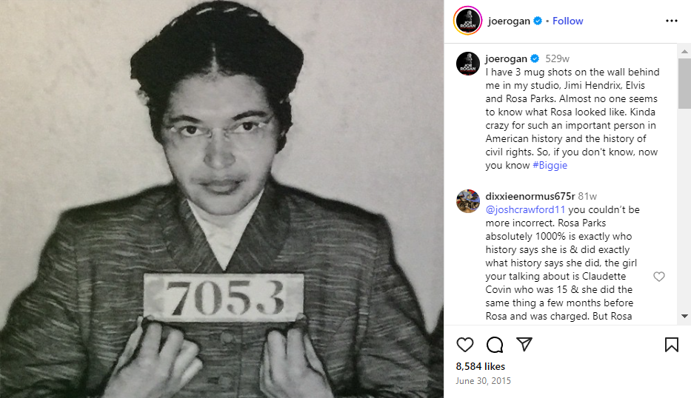View the 8,584 likes list

point(481,366)
